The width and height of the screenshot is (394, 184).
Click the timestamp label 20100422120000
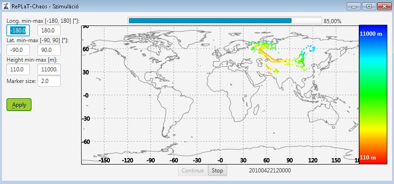click(x=270, y=171)
